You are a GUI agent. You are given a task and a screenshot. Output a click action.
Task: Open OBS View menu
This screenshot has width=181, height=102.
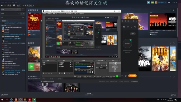55,14
